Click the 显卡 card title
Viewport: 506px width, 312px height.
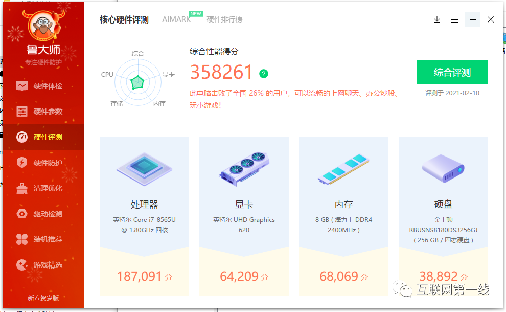244,205
